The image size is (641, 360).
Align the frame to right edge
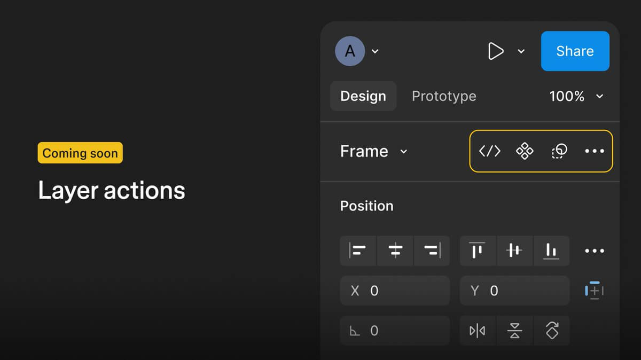coord(432,251)
